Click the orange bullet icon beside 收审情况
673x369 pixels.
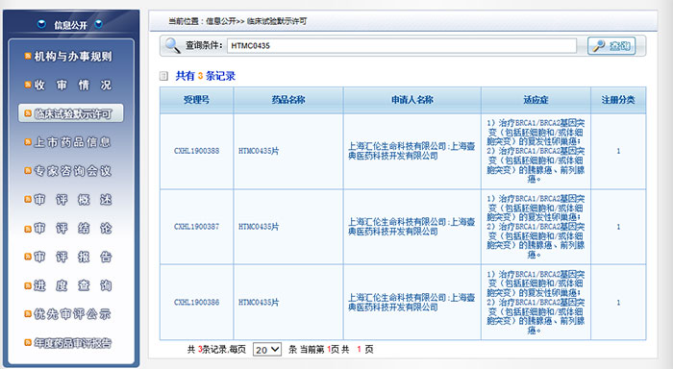28,85
